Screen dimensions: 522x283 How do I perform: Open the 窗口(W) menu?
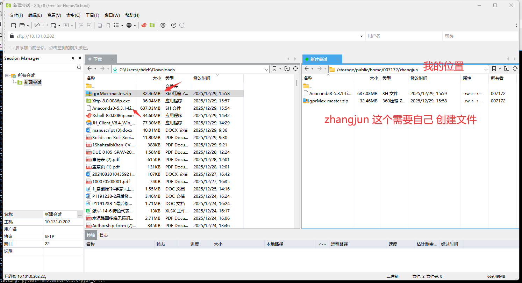click(x=112, y=15)
